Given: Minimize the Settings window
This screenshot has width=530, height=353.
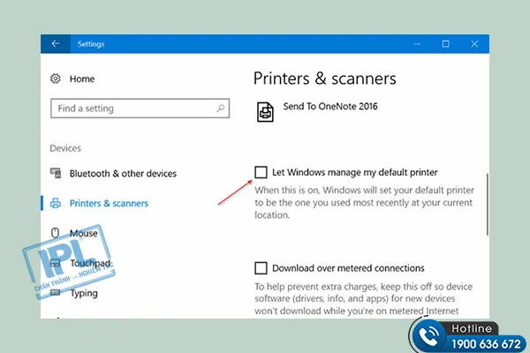Looking at the screenshot, I should point(418,44).
